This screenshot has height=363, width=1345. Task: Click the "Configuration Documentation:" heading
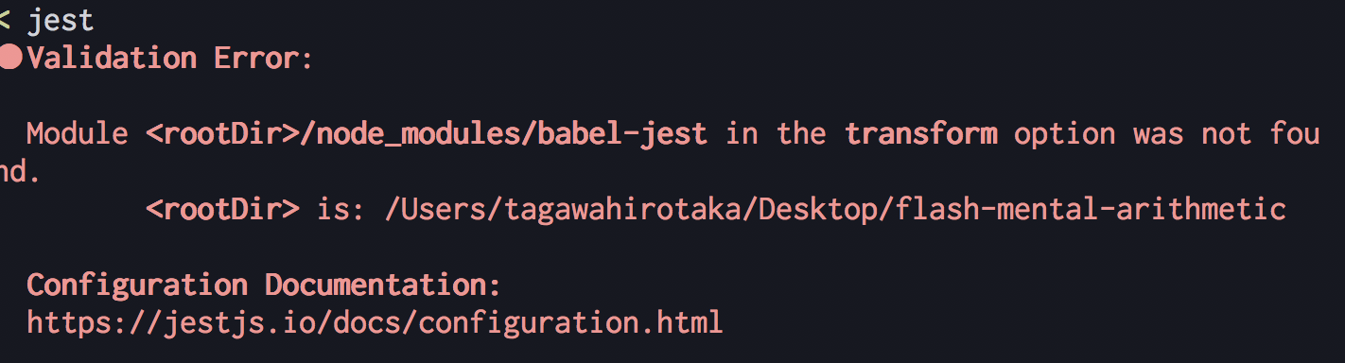[263, 285]
